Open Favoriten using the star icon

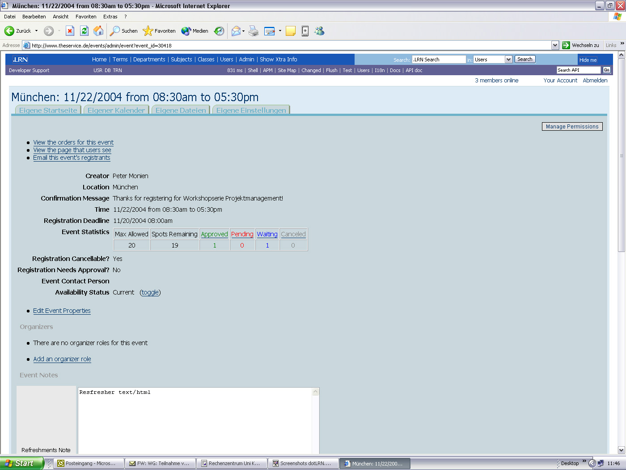pos(148,31)
